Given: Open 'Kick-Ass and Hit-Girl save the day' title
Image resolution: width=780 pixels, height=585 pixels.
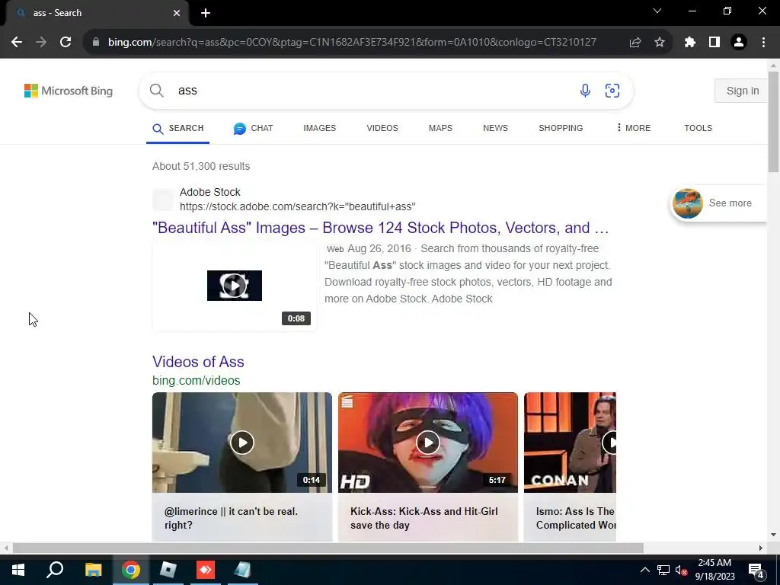Looking at the screenshot, I should [x=424, y=518].
